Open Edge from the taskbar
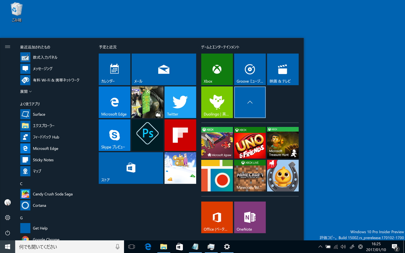 tap(148, 247)
